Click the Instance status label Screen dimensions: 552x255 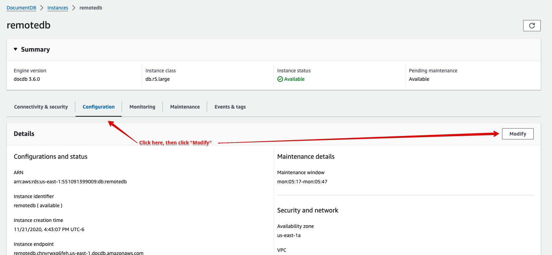[x=294, y=71]
